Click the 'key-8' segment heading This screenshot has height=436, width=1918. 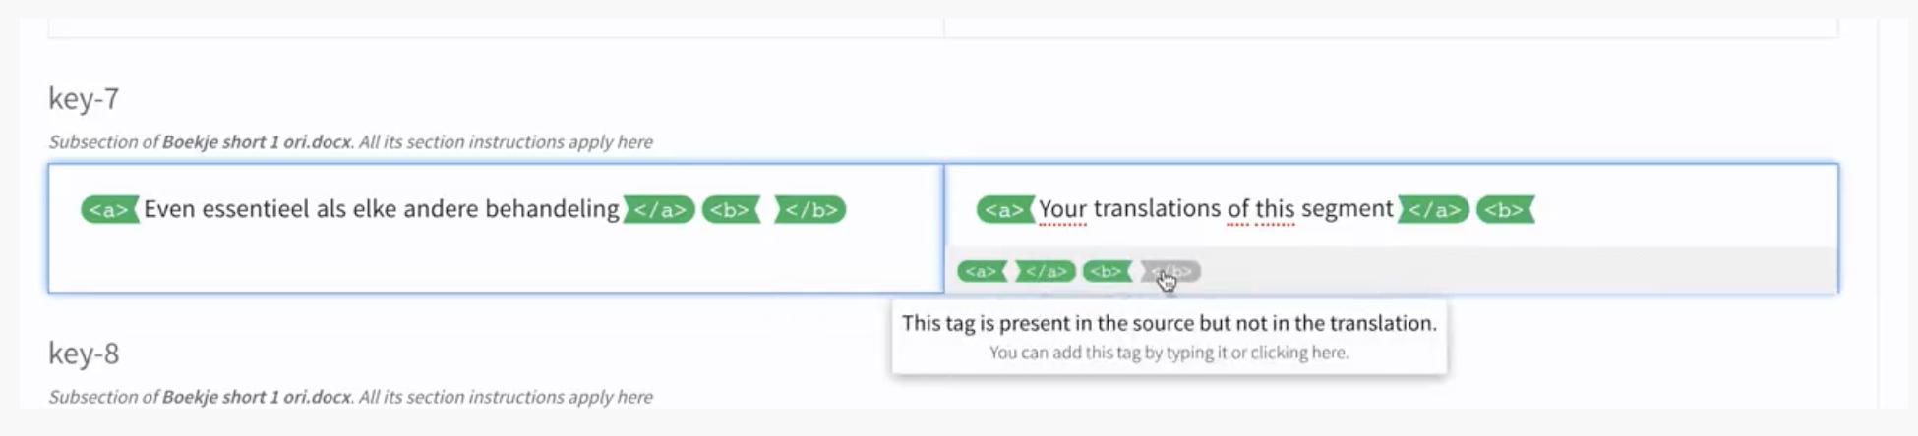[x=84, y=354]
